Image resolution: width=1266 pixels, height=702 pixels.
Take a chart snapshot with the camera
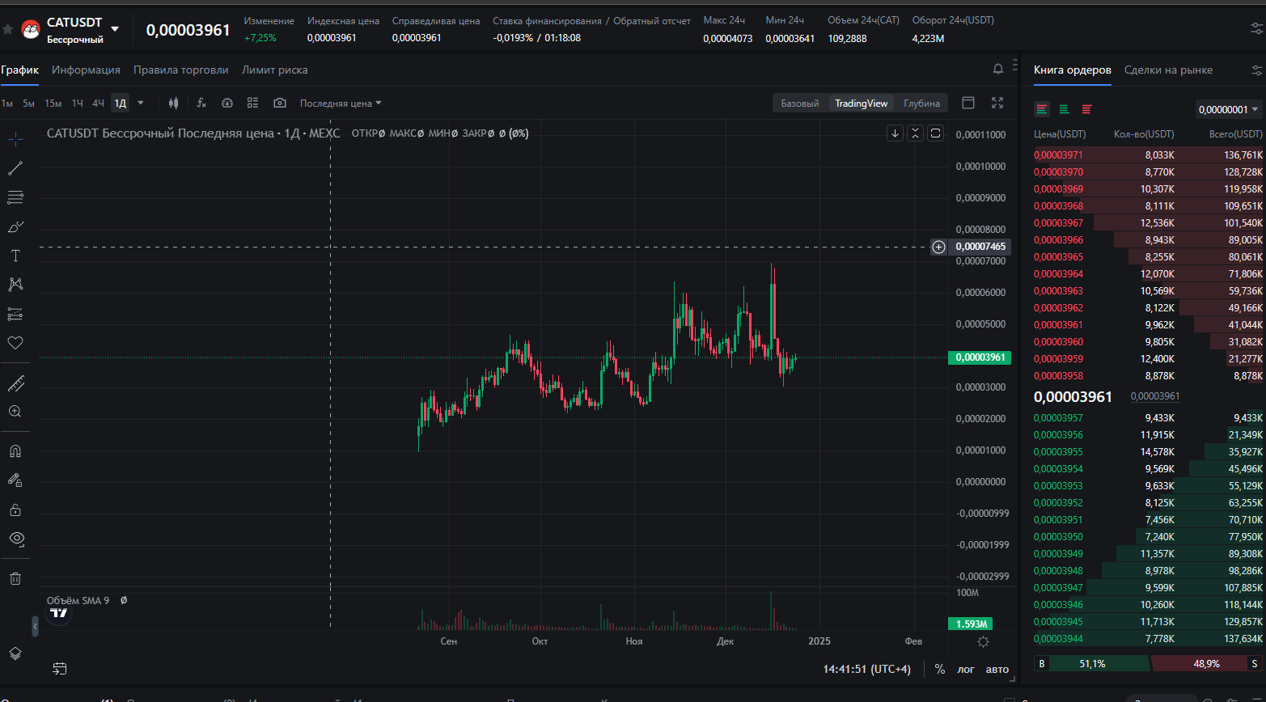click(x=280, y=103)
